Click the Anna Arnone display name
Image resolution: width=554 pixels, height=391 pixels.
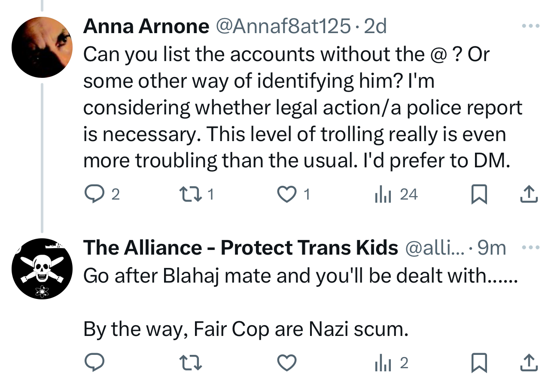point(146,27)
